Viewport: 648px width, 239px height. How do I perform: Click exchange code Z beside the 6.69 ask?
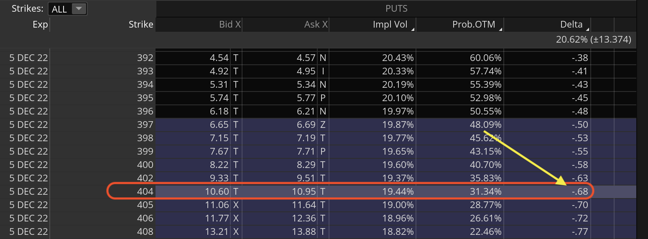tap(323, 125)
